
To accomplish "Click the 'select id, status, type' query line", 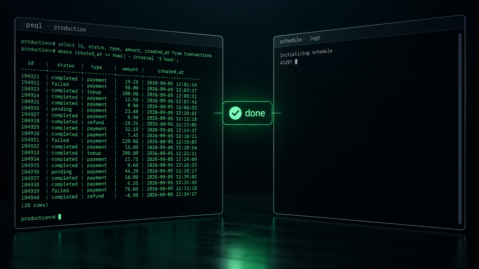I will pos(116,48).
